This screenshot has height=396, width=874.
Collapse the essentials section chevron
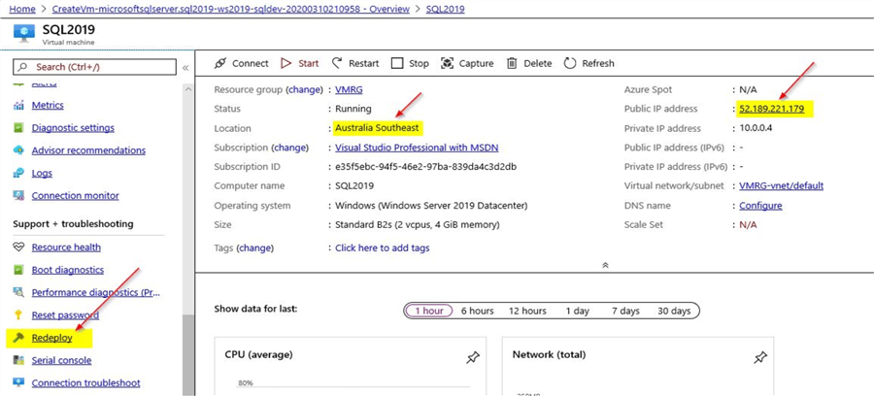pos(605,266)
